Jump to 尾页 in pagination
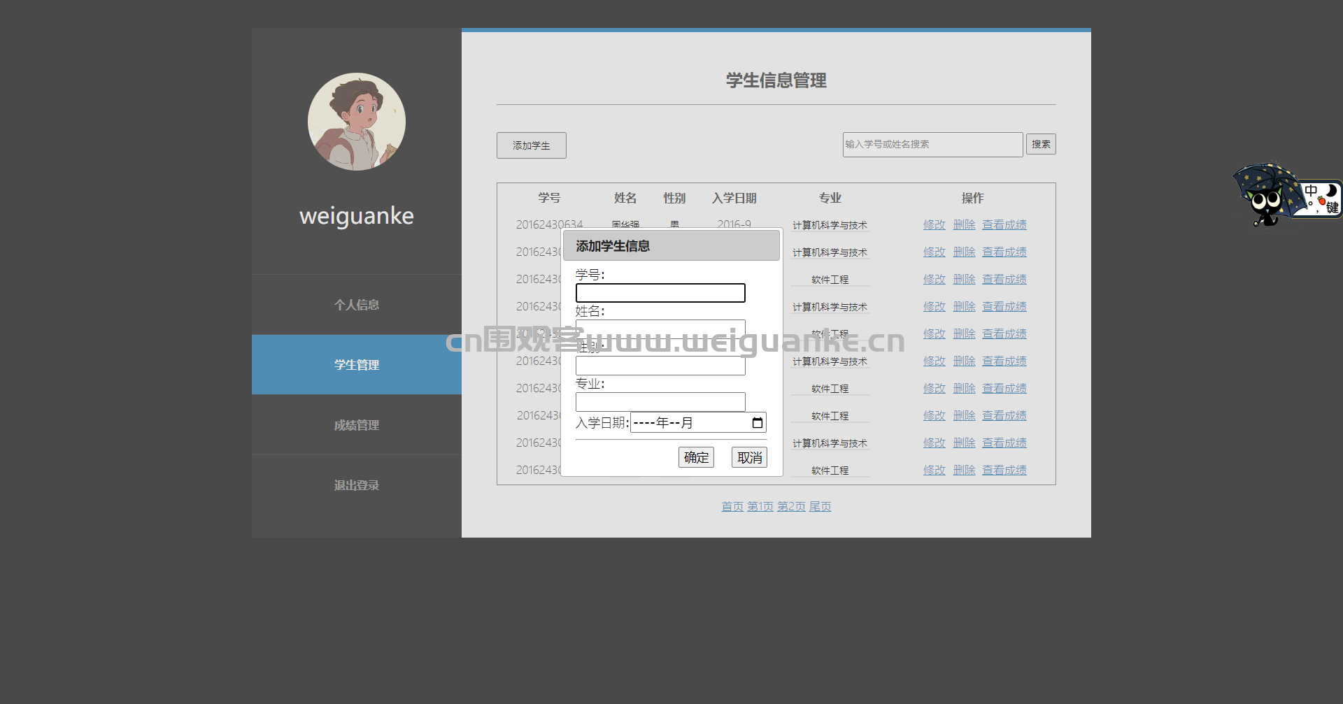 click(x=820, y=507)
